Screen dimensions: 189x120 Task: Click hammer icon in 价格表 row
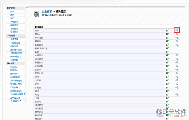point(177,87)
